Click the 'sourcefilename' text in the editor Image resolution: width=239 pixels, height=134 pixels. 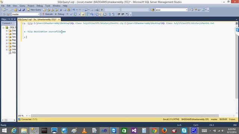[x=57, y=32]
